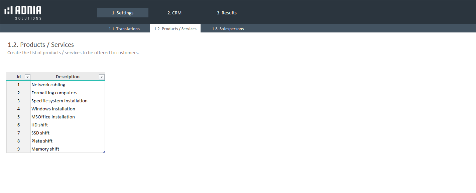
Task: Click the table resize handle corner
Action: point(104,152)
